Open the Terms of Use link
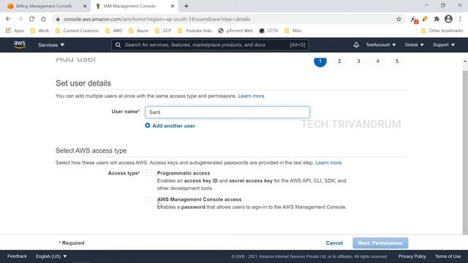The image size is (468, 263). click(448, 256)
